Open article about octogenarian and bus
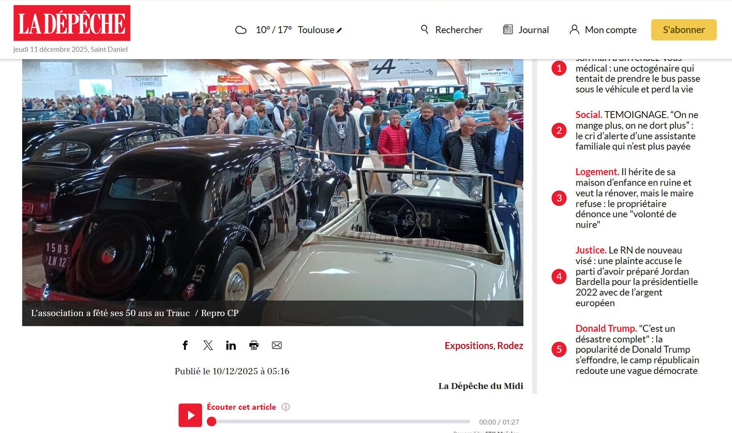The width and height of the screenshot is (732, 433). coord(638,77)
